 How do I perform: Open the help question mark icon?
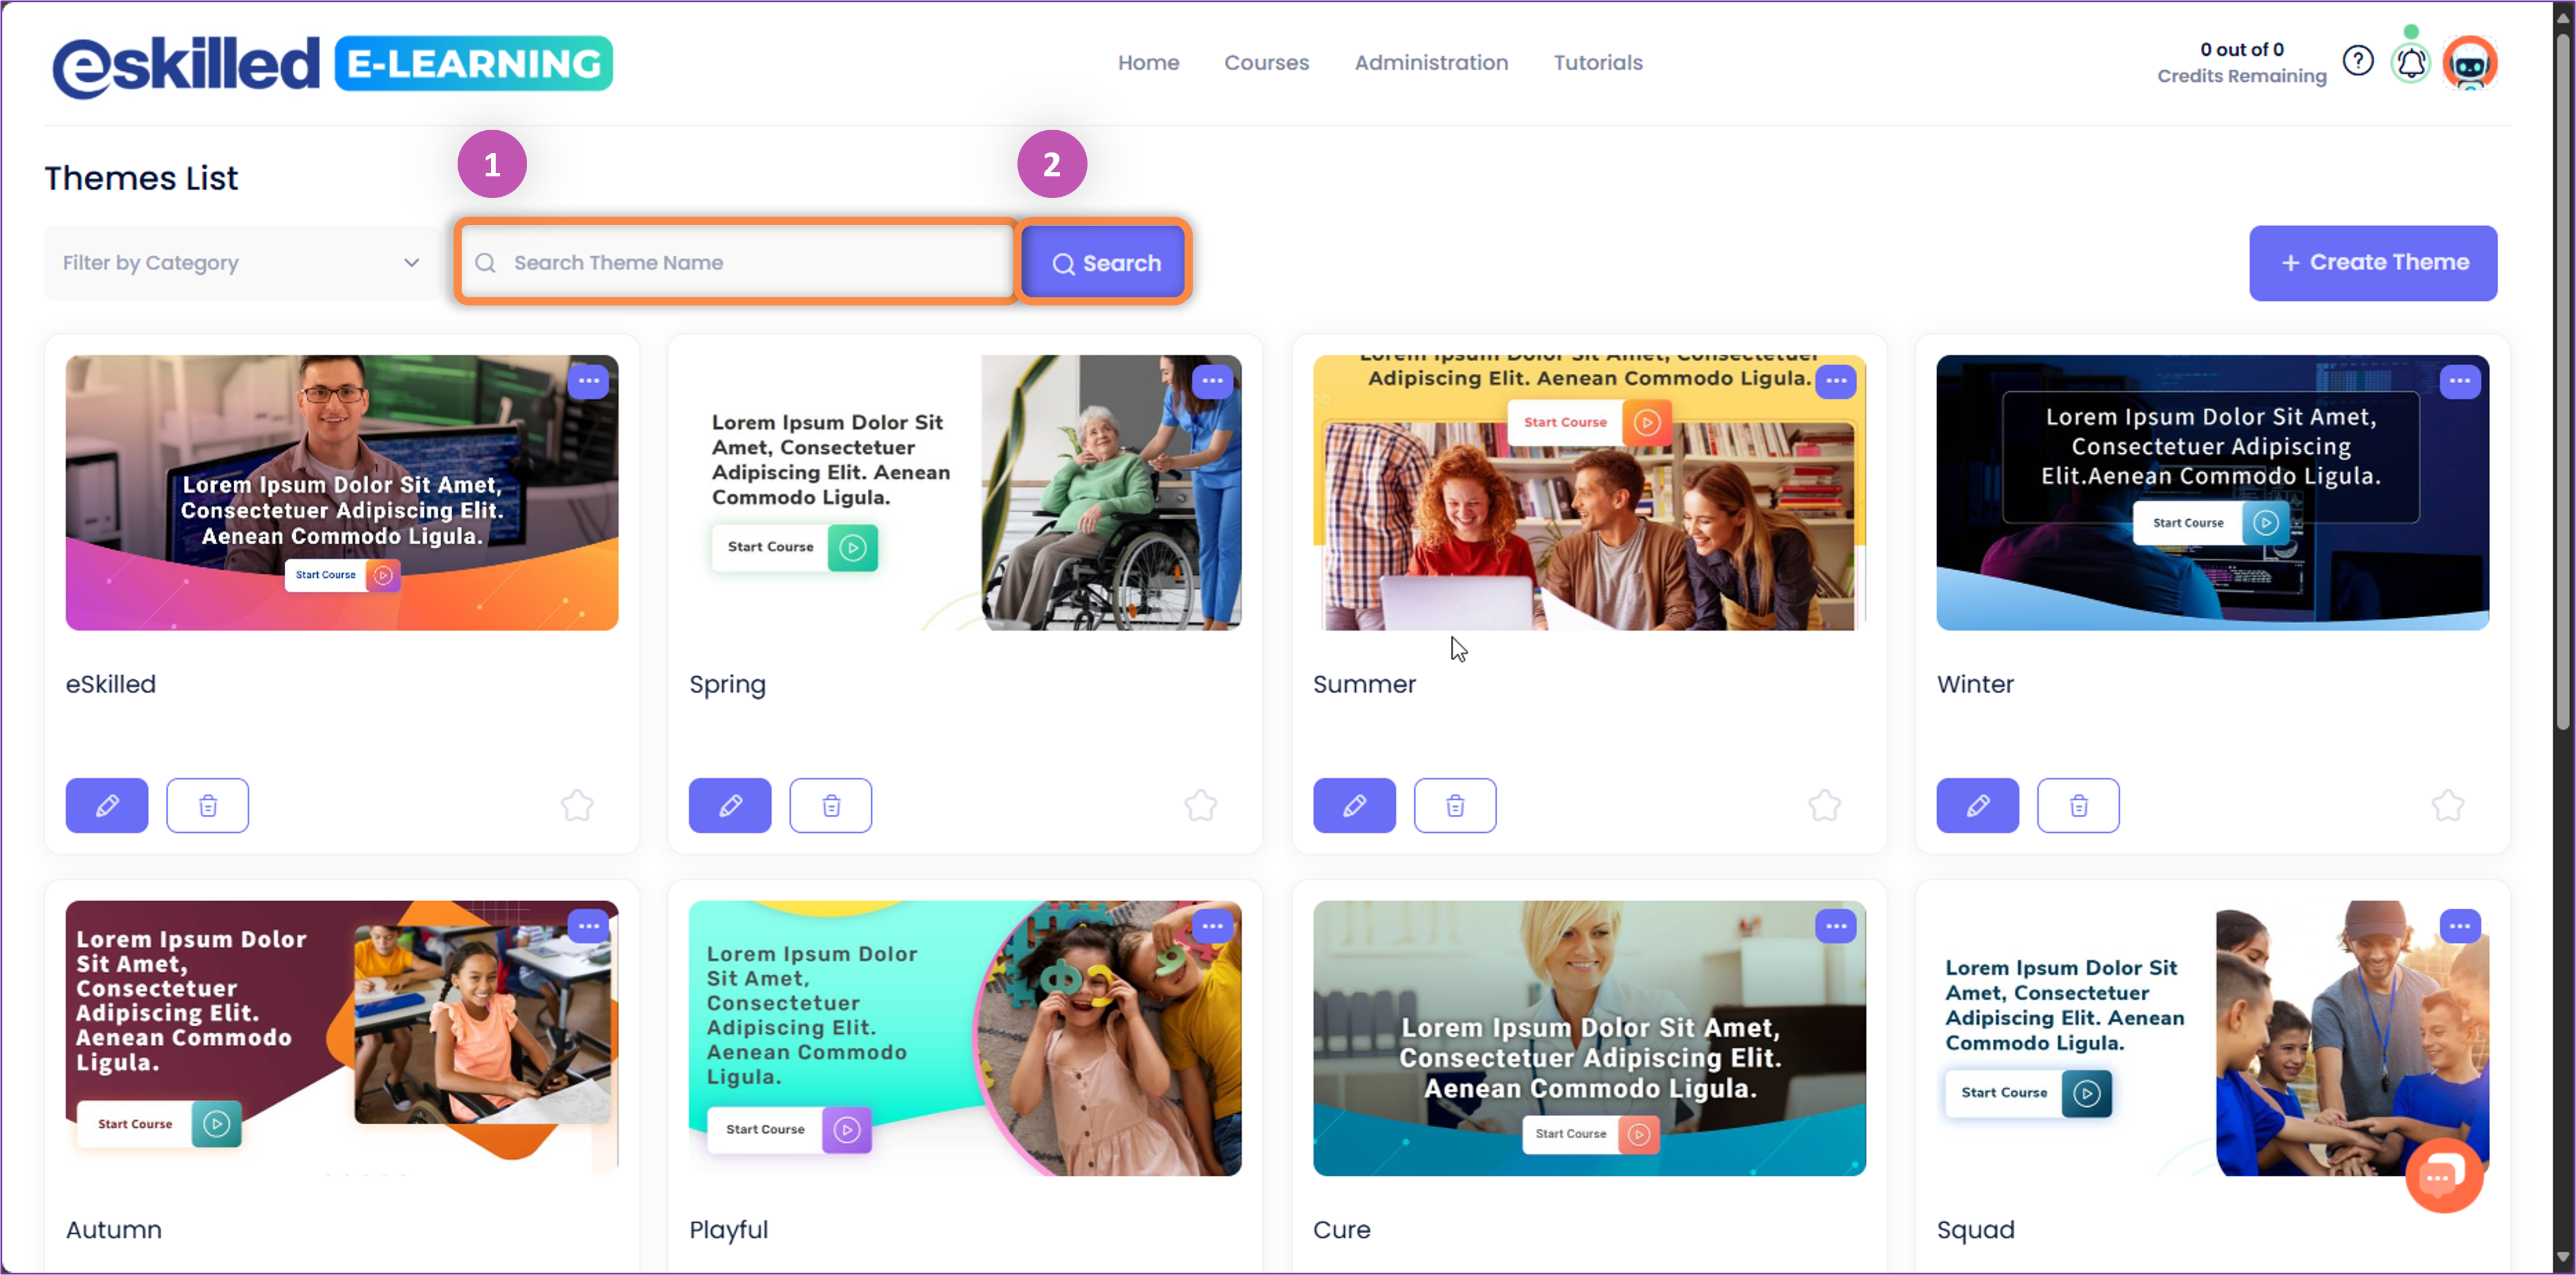[2358, 62]
